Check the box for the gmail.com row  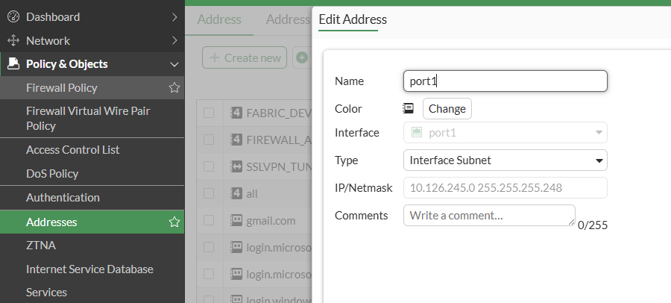click(x=209, y=220)
